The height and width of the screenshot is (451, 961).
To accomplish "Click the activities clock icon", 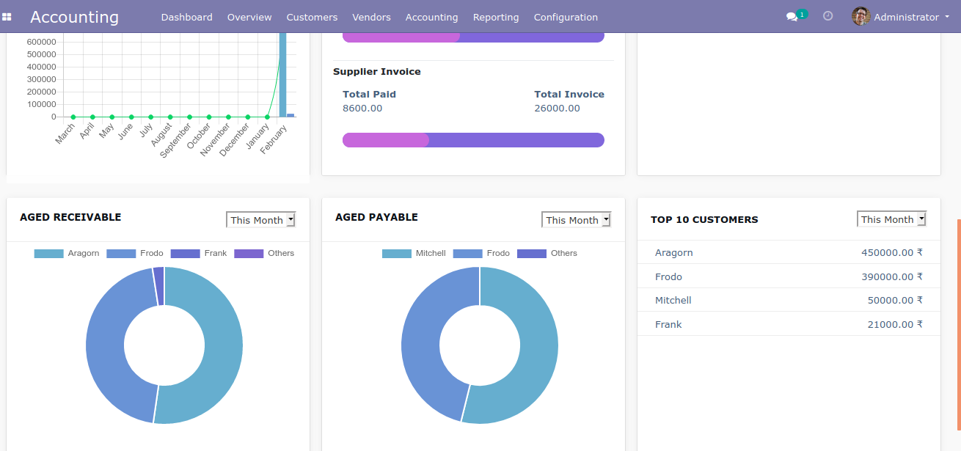I will [827, 16].
